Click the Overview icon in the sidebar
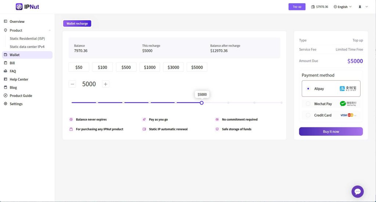The image size is (376, 202). tap(6, 22)
